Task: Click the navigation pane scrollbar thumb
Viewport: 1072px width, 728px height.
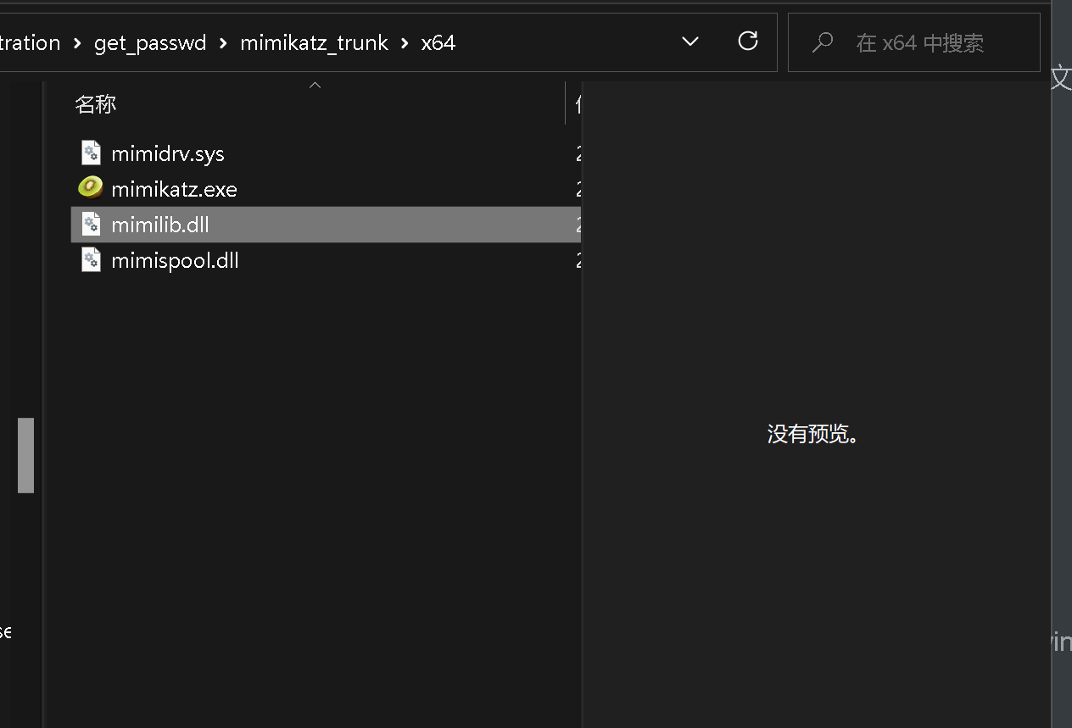Action: pyautogui.click(x=25, y=455)
